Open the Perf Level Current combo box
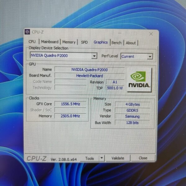 click(136, 56)
